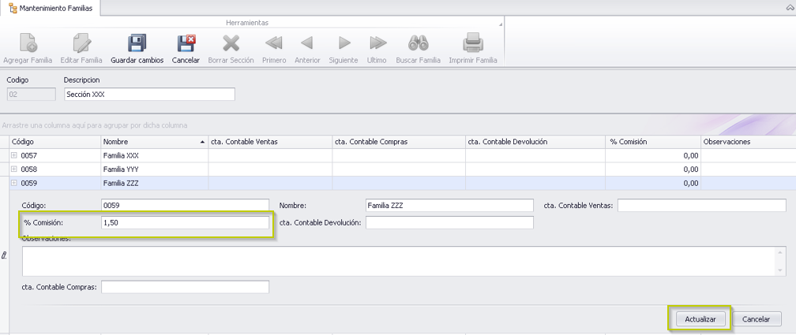The image size is (796, 335).
Task: Go to Siguiente record
Action: (x=344, y=43)
